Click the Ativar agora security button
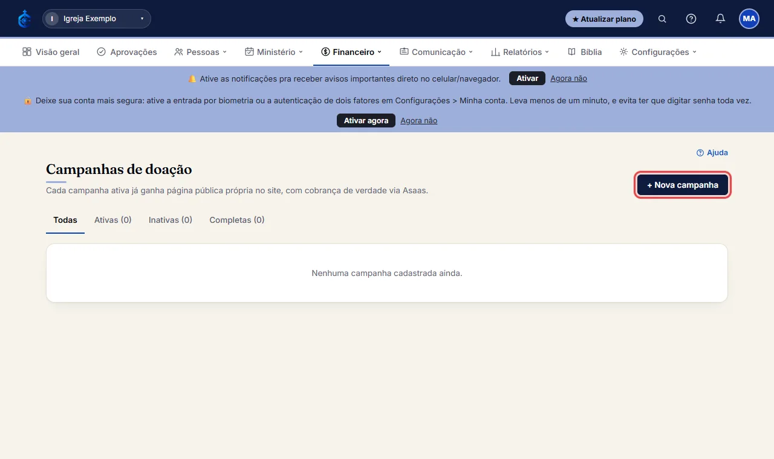This screenshot has height=459, width=774. [x=366, y=121]
